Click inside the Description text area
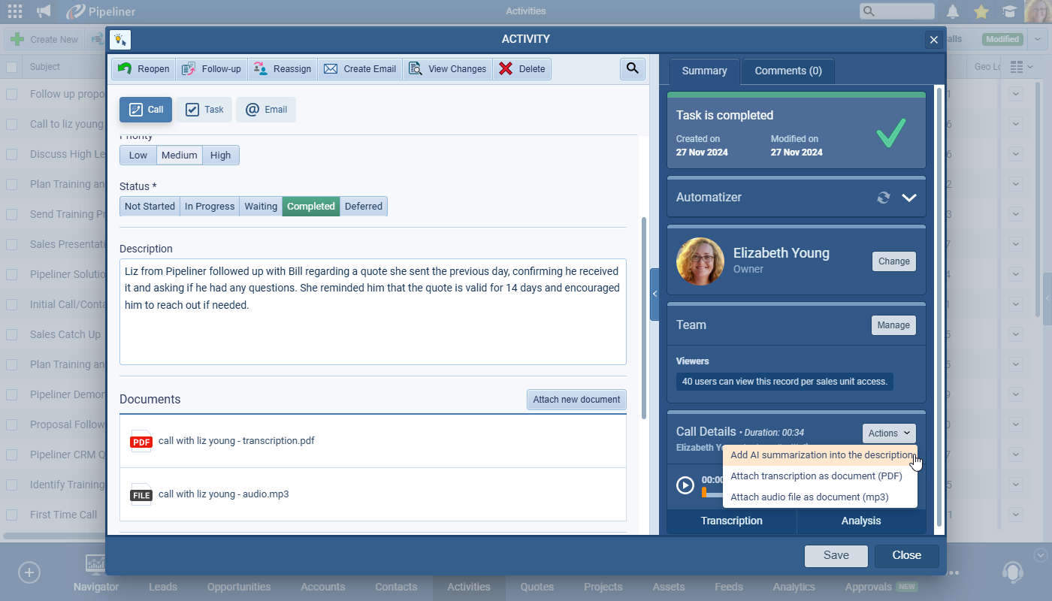 [x=373, y=331]
